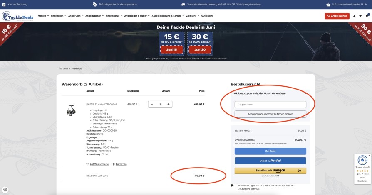
Task: Click Kauf auf Rechnung icon in top bar
Action: tap(4, 5)
